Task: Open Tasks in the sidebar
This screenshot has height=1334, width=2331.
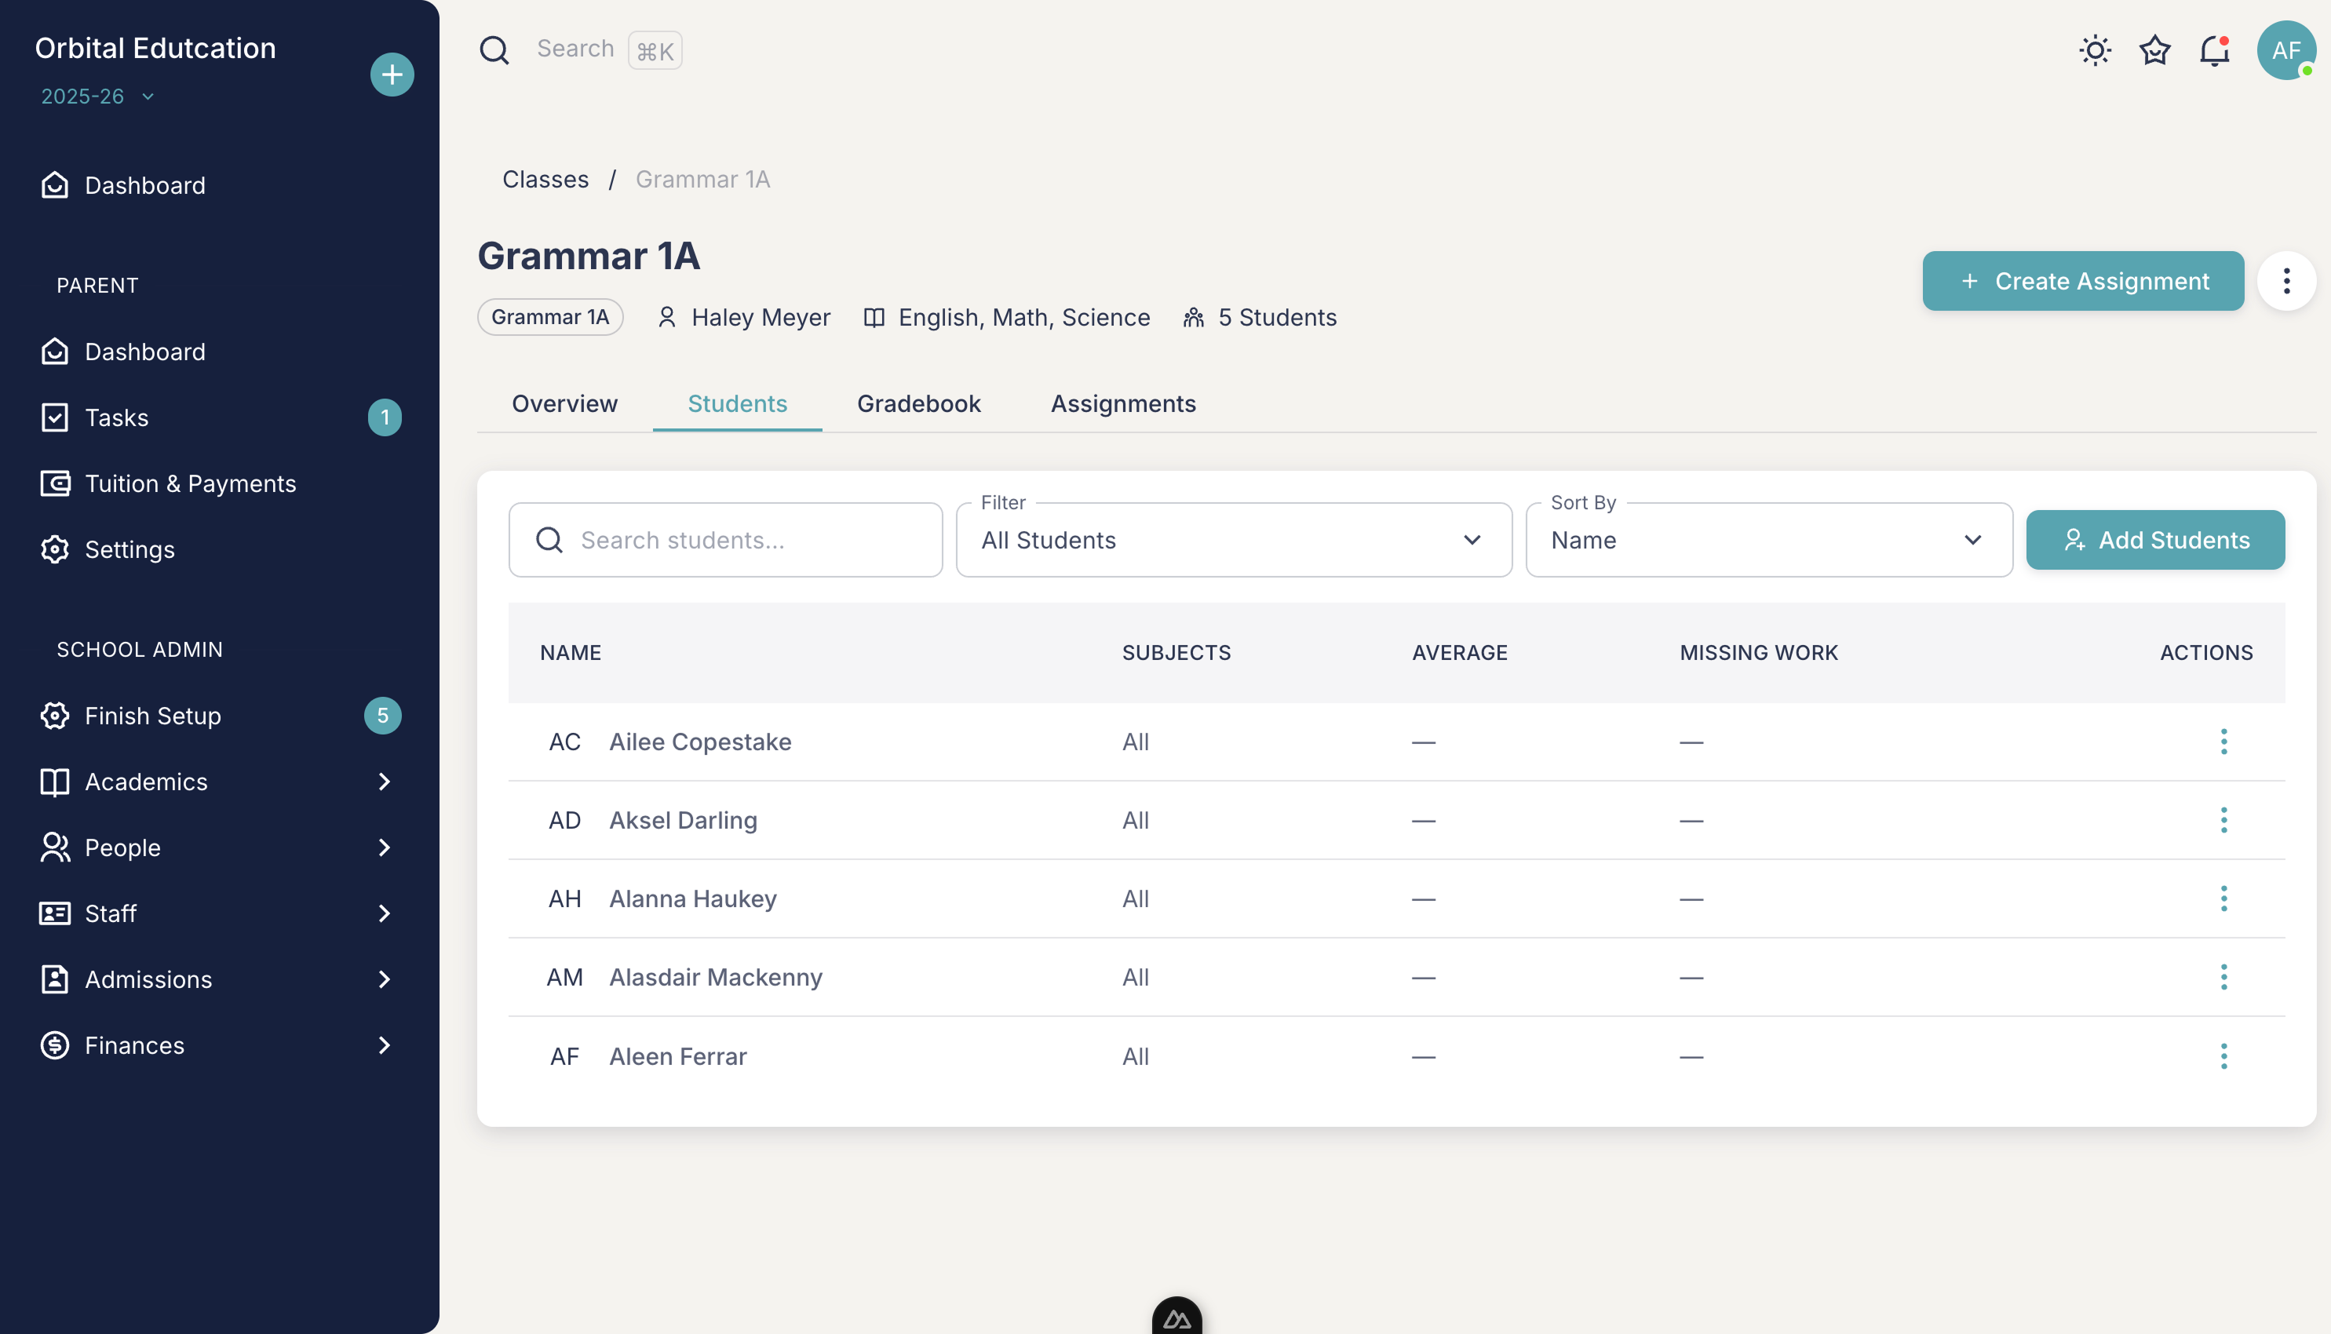Action: 116,417
